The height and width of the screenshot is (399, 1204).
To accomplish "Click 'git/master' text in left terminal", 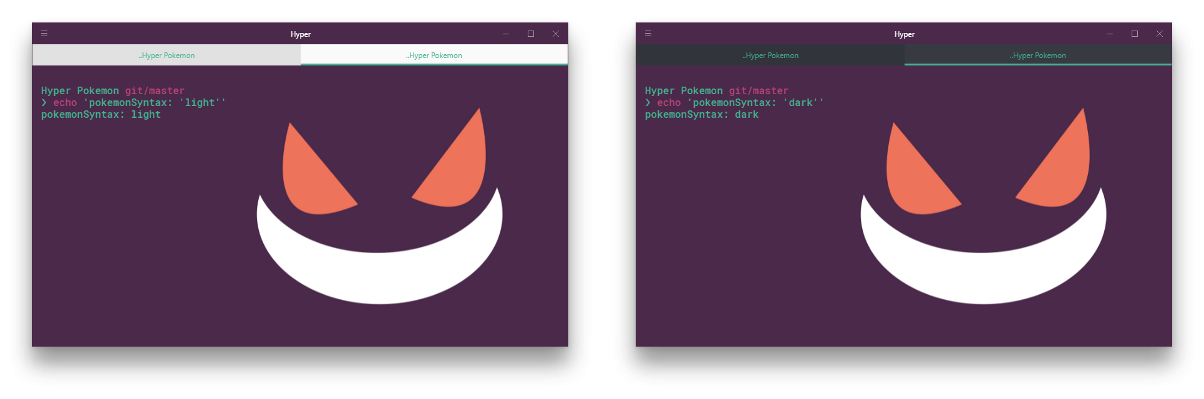I will pyautogui.click(x=155, y=91).
